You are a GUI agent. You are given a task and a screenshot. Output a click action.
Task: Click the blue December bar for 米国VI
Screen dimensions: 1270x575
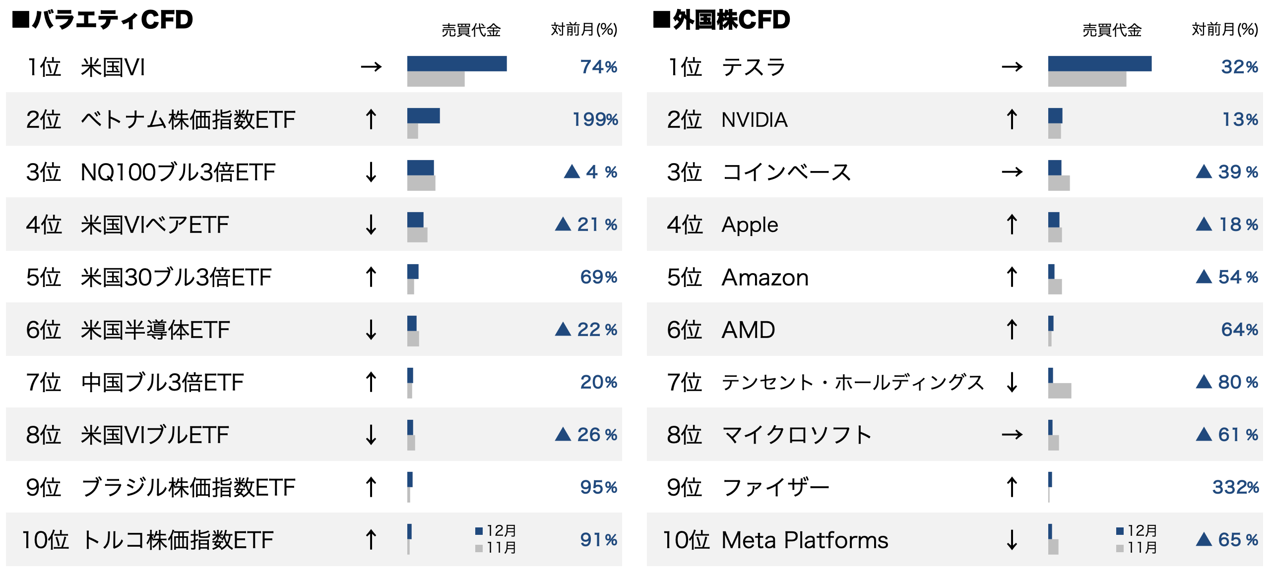tap(456, 63)
